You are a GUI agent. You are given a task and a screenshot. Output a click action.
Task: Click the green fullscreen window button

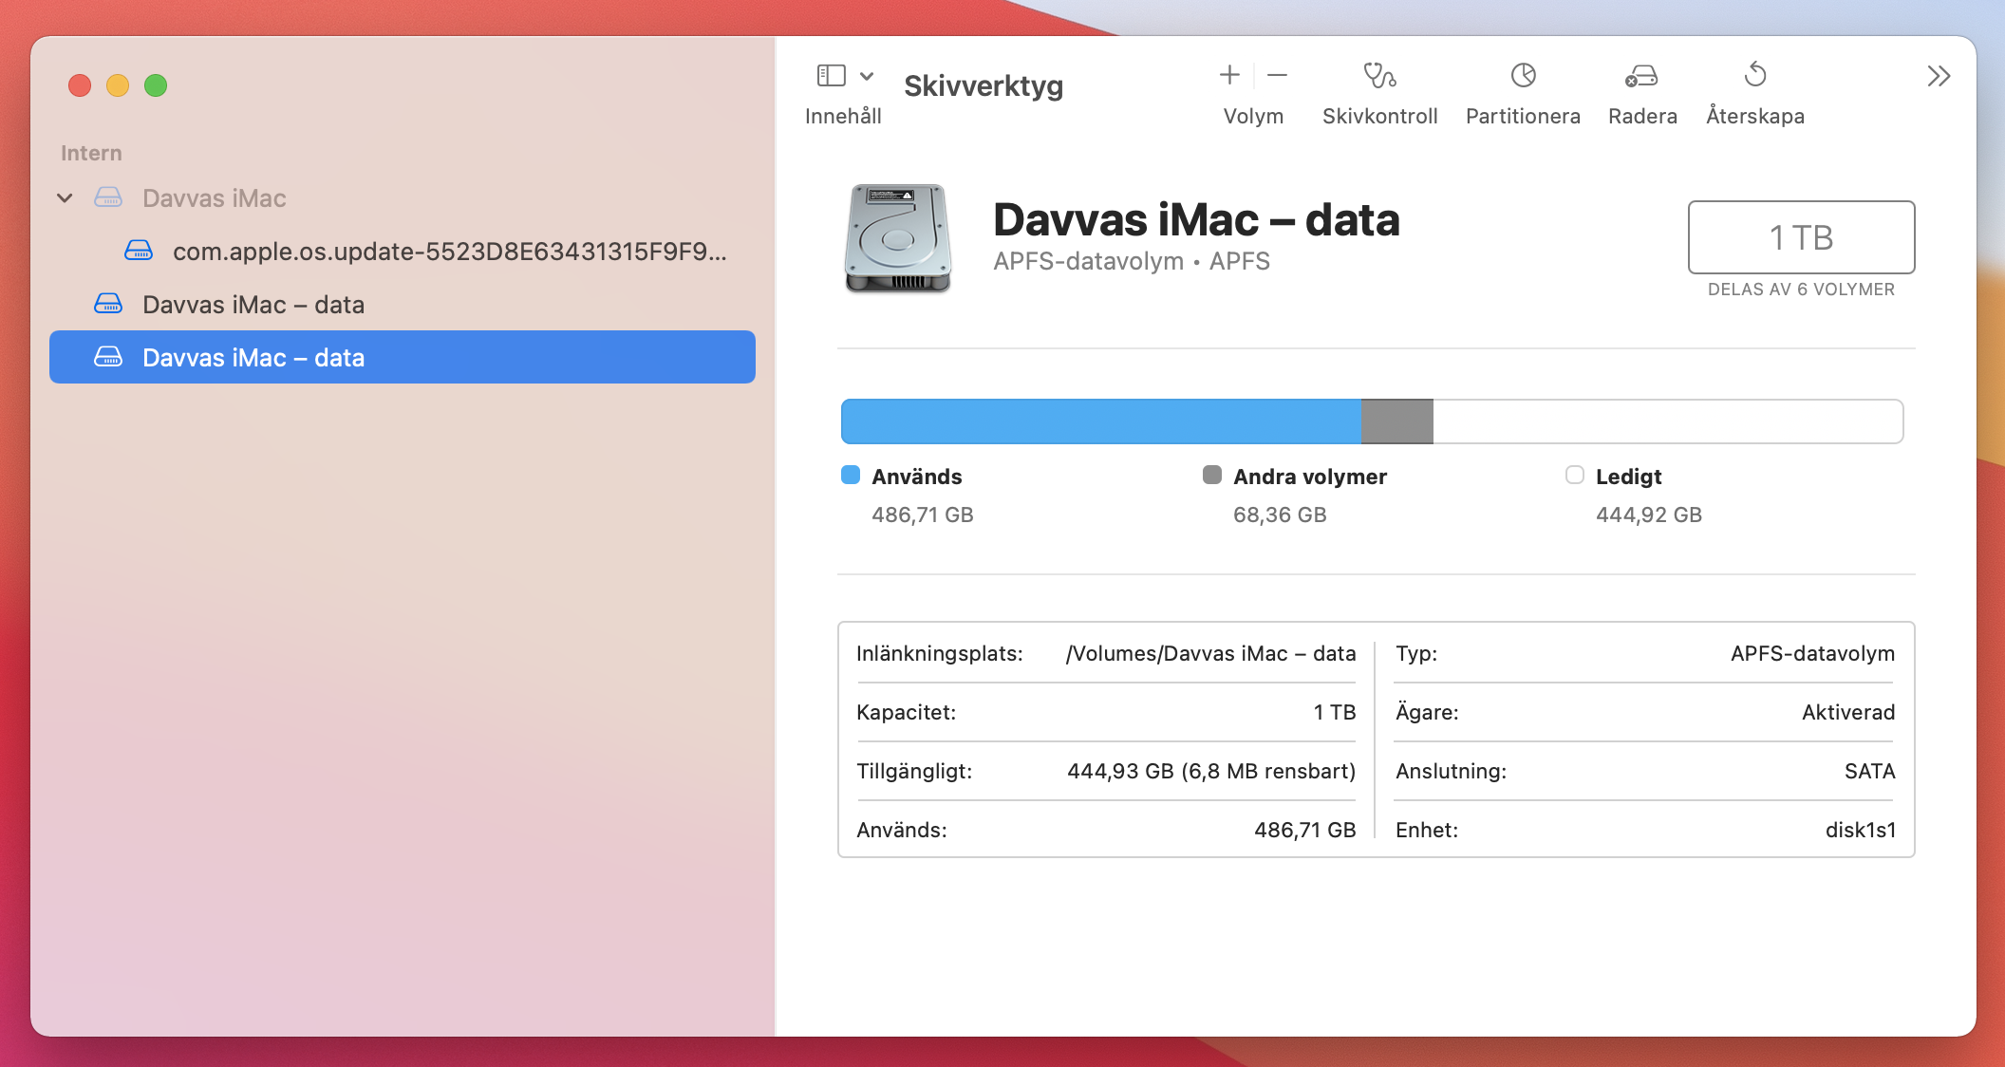click(156, 85)
